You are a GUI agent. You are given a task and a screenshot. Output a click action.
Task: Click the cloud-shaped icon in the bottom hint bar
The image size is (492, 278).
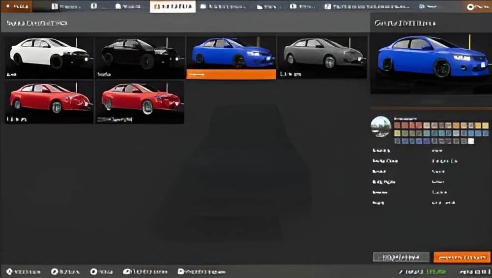tap(127, 272)
